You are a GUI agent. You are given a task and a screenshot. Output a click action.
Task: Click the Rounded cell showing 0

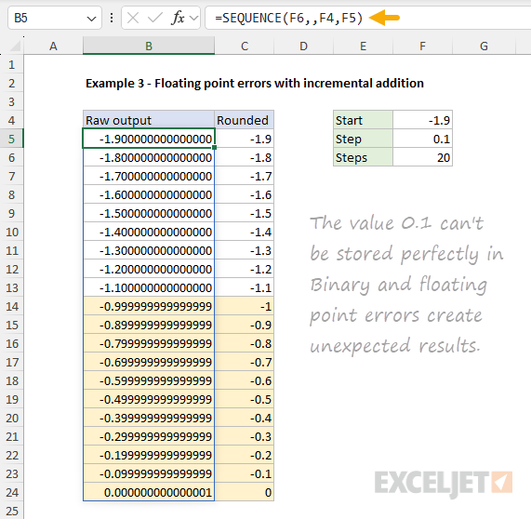point(245,492)
